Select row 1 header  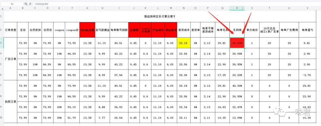point(2,16)
